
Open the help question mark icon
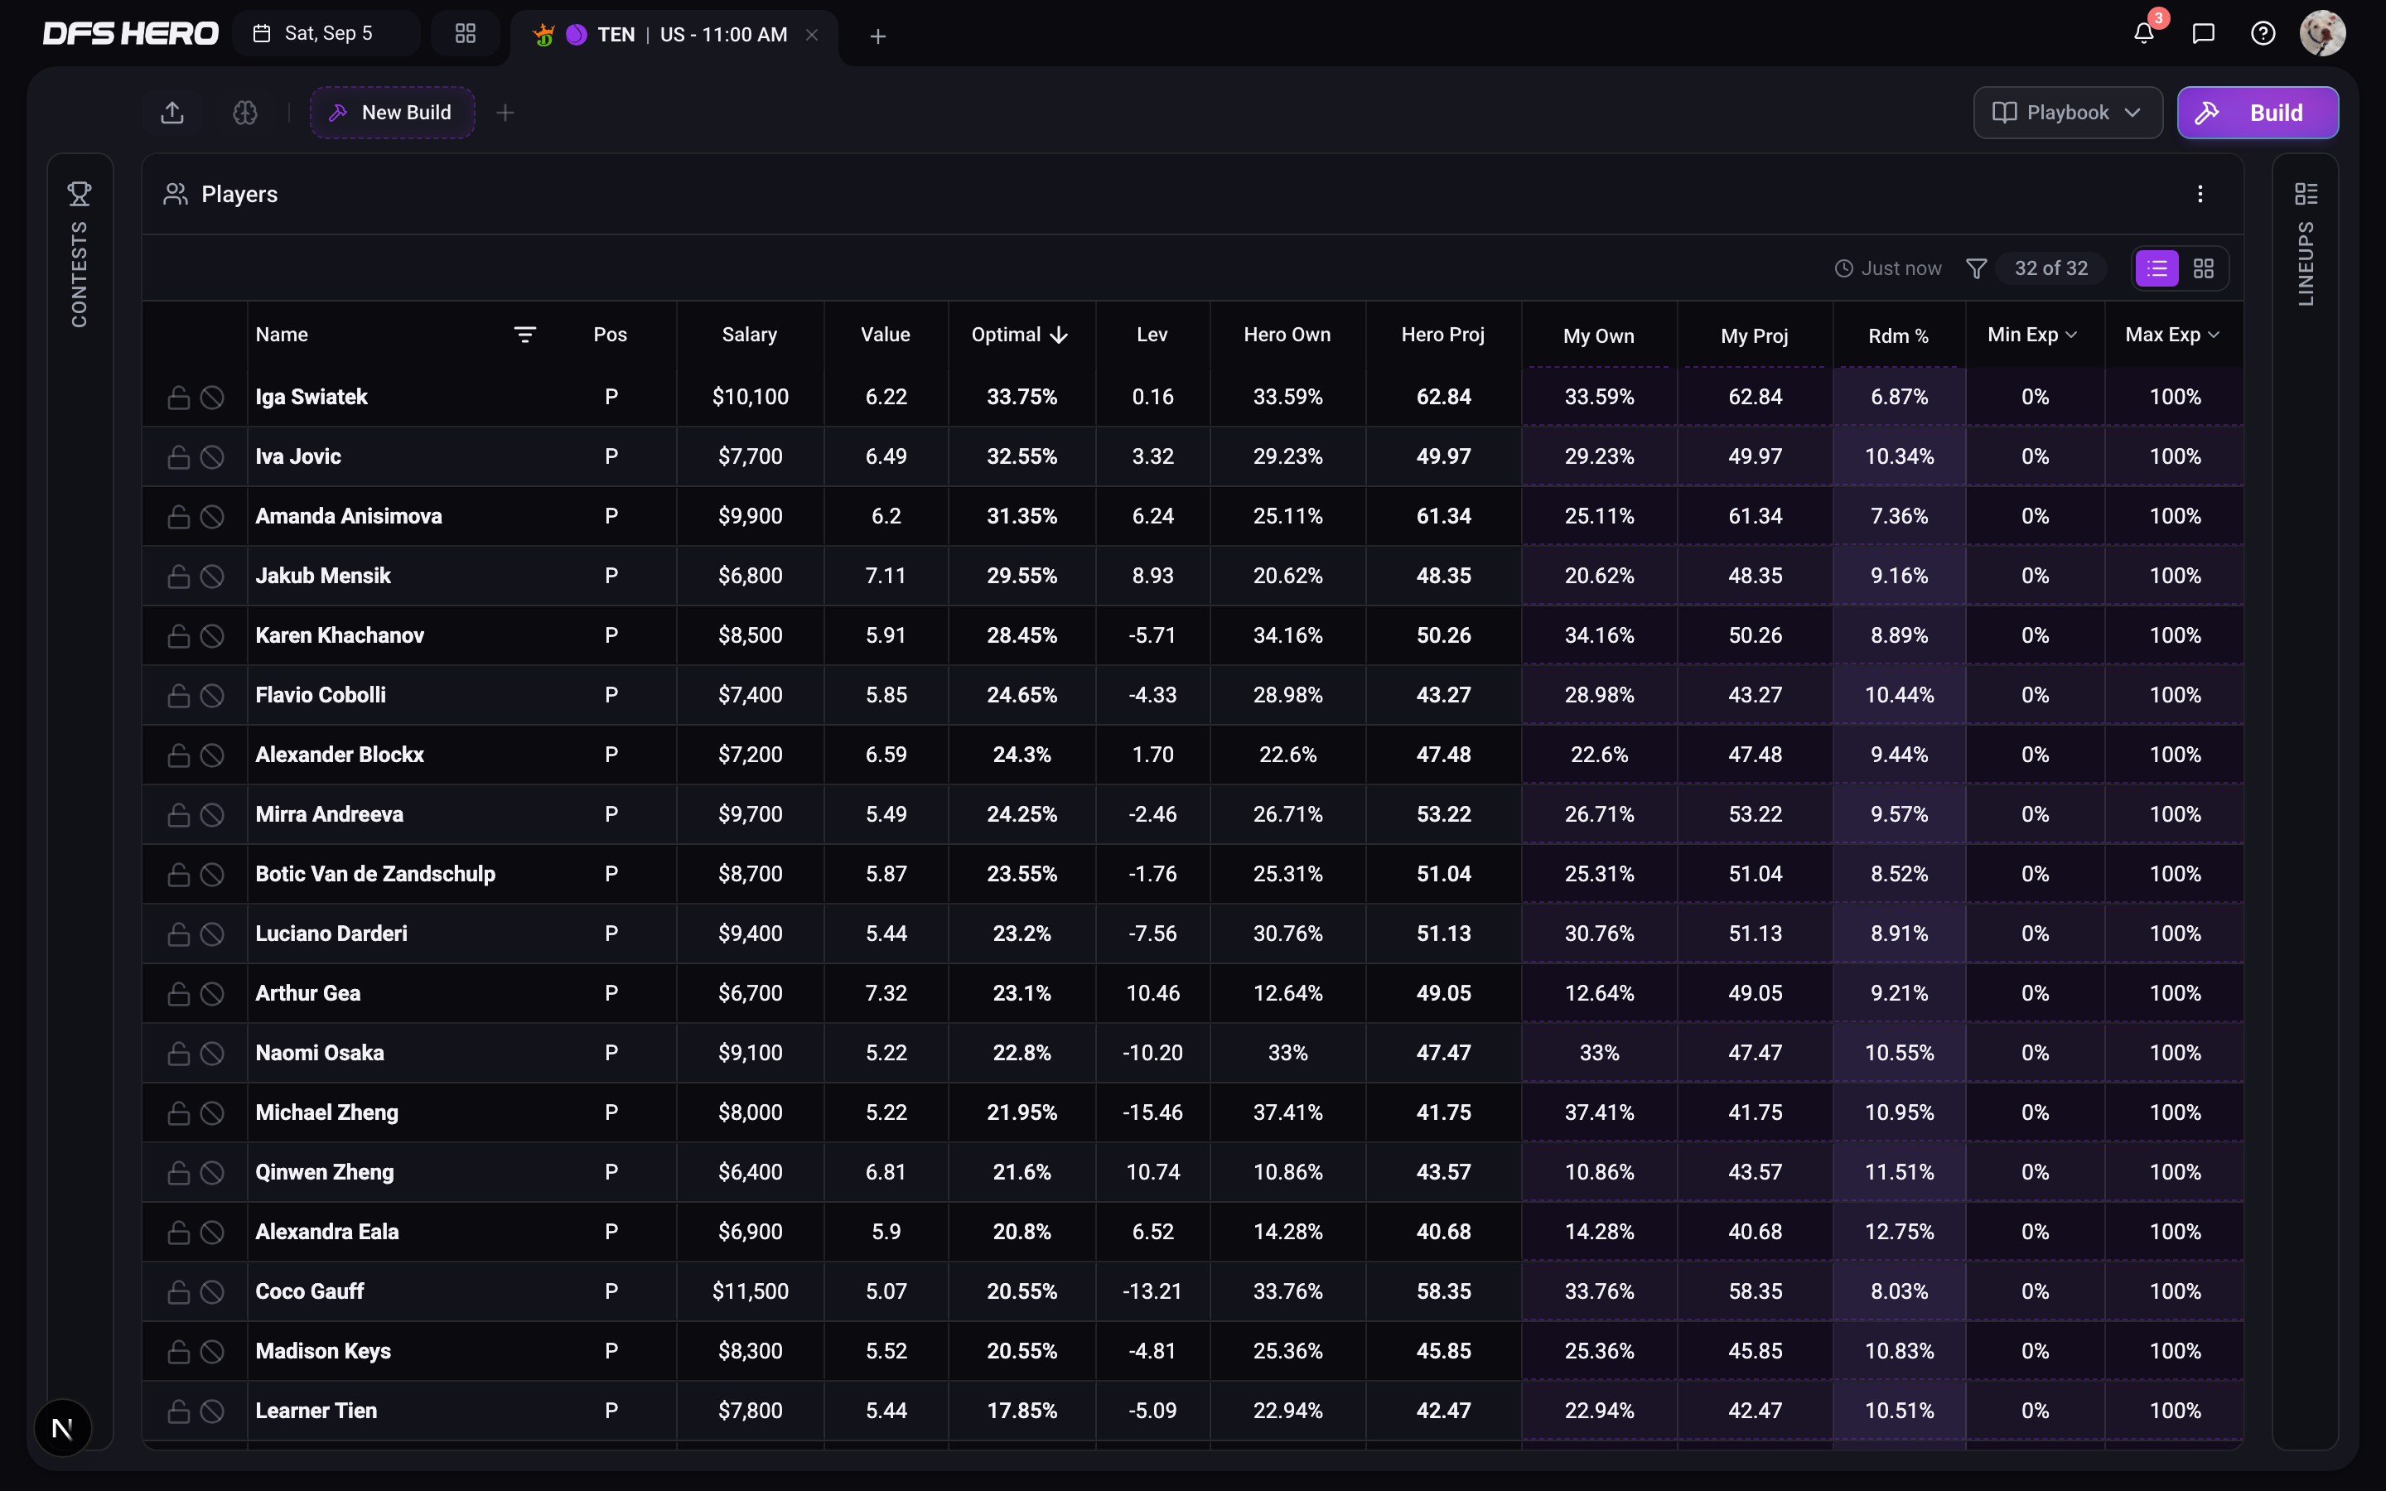point(2263,33)
